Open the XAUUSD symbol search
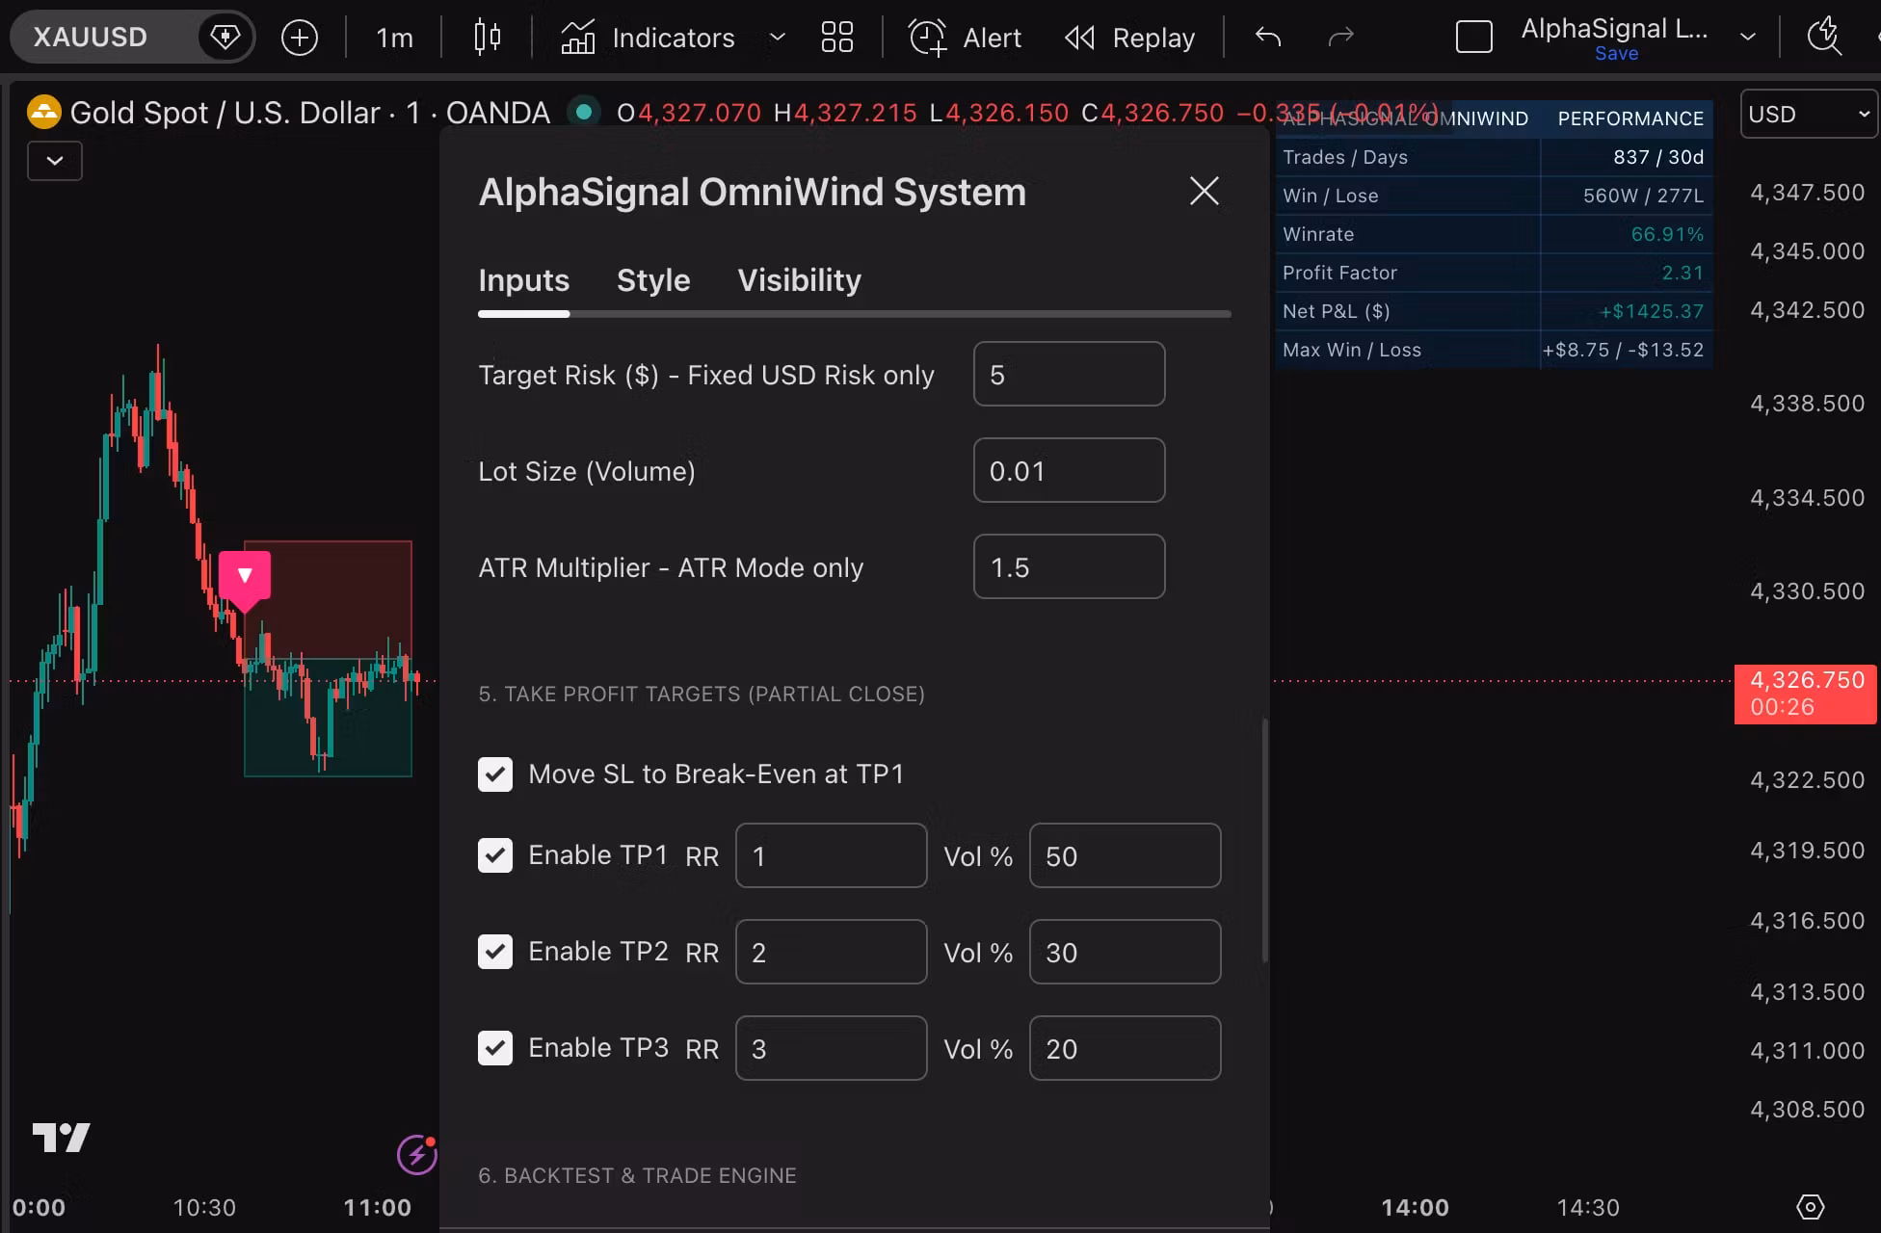Viewport: 1881px width, 1233px height. point(106,38)
